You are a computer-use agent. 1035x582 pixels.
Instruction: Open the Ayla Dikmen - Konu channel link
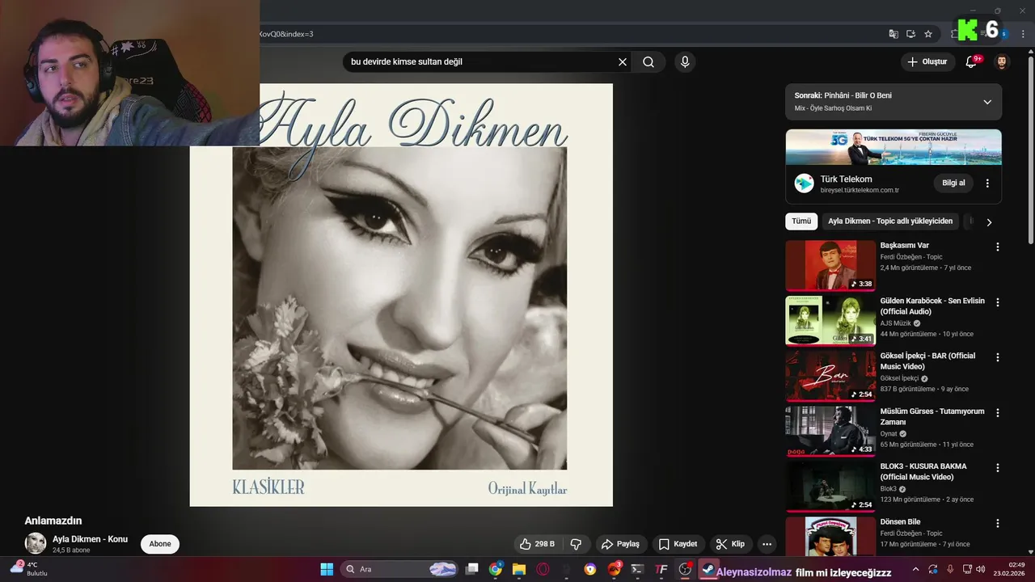tap(90, 539)
